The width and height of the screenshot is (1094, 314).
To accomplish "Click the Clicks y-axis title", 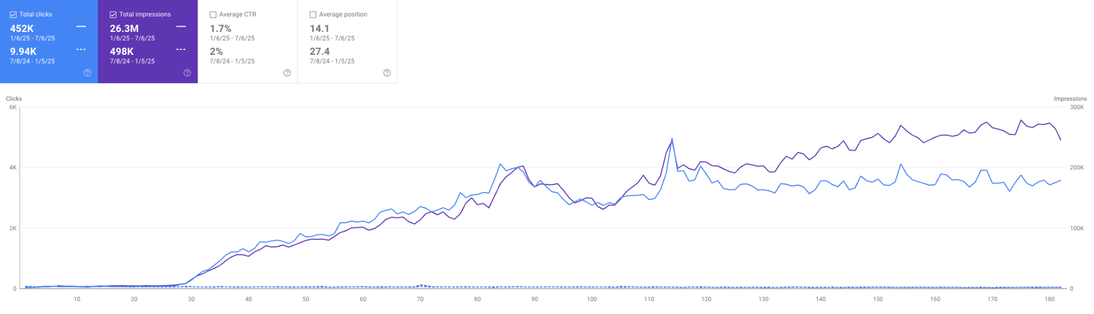I will 14,99.
